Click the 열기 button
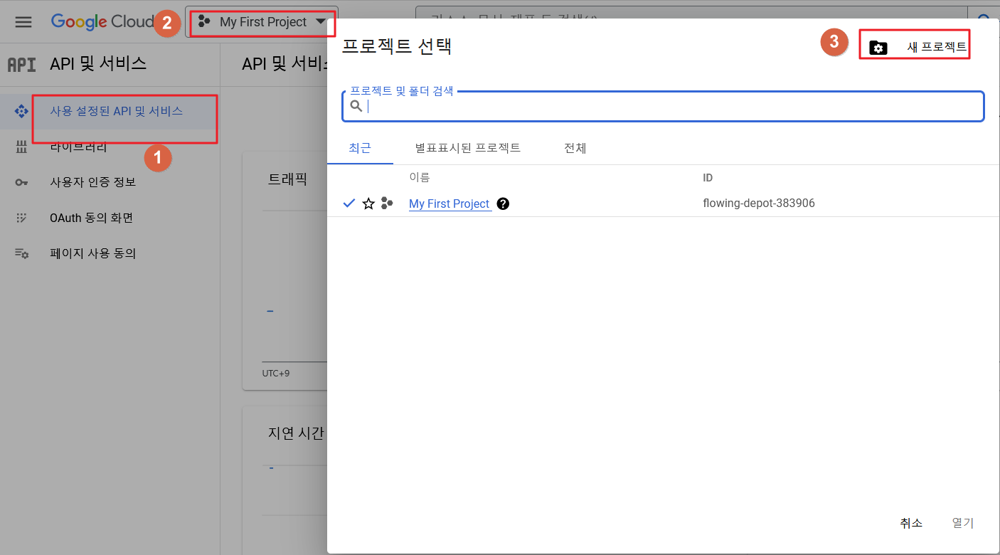Screen dimensions: 1000x555 coord(963,523)
